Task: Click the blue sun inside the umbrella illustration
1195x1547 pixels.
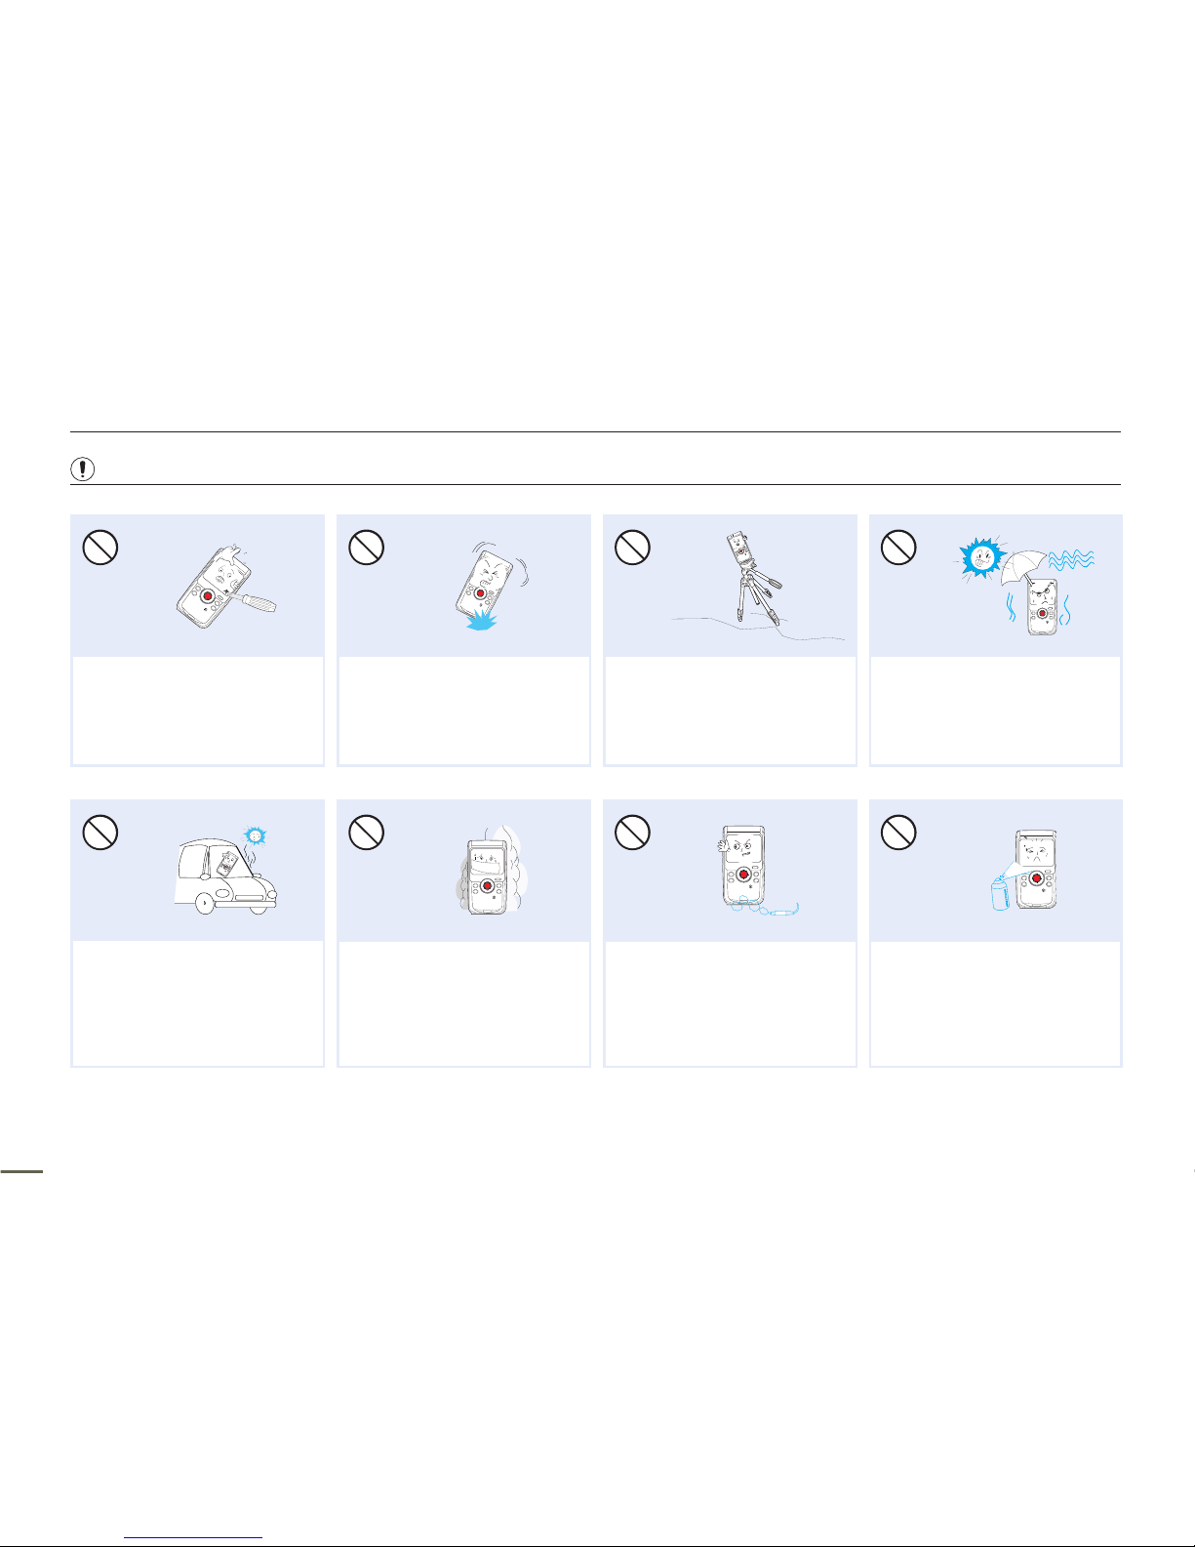Action: click(x=983, y=558)
